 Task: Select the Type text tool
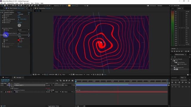tap(24, 6)
